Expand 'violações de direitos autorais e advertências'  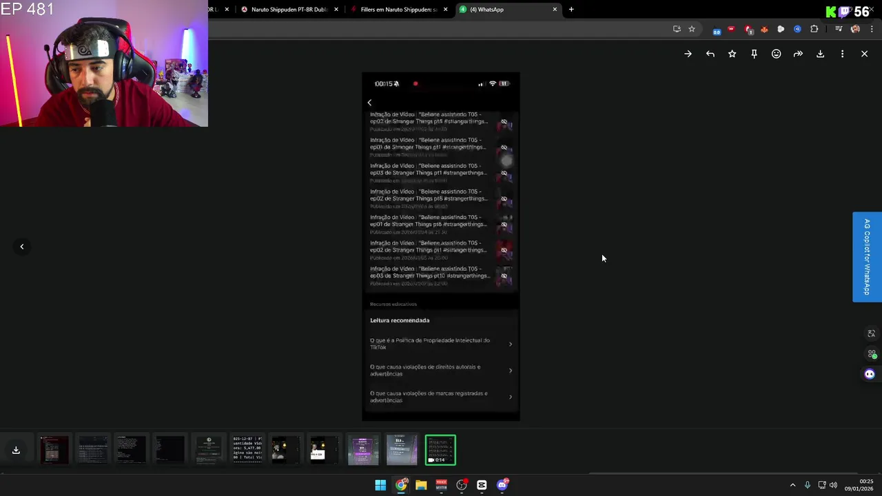pyautogui.click(x=441, y=370)
